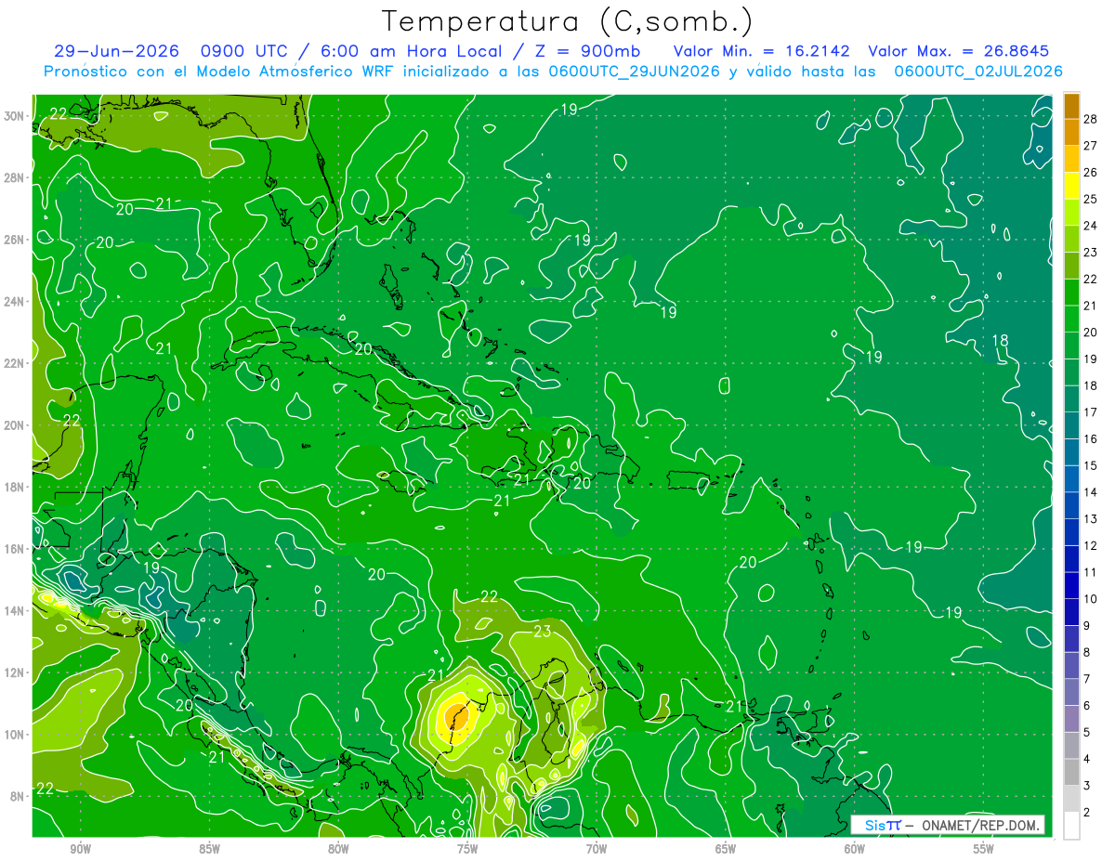This screenshot has width=1115, height=861.
Task: Click the legend value "16"
Action: point(1090,438)
